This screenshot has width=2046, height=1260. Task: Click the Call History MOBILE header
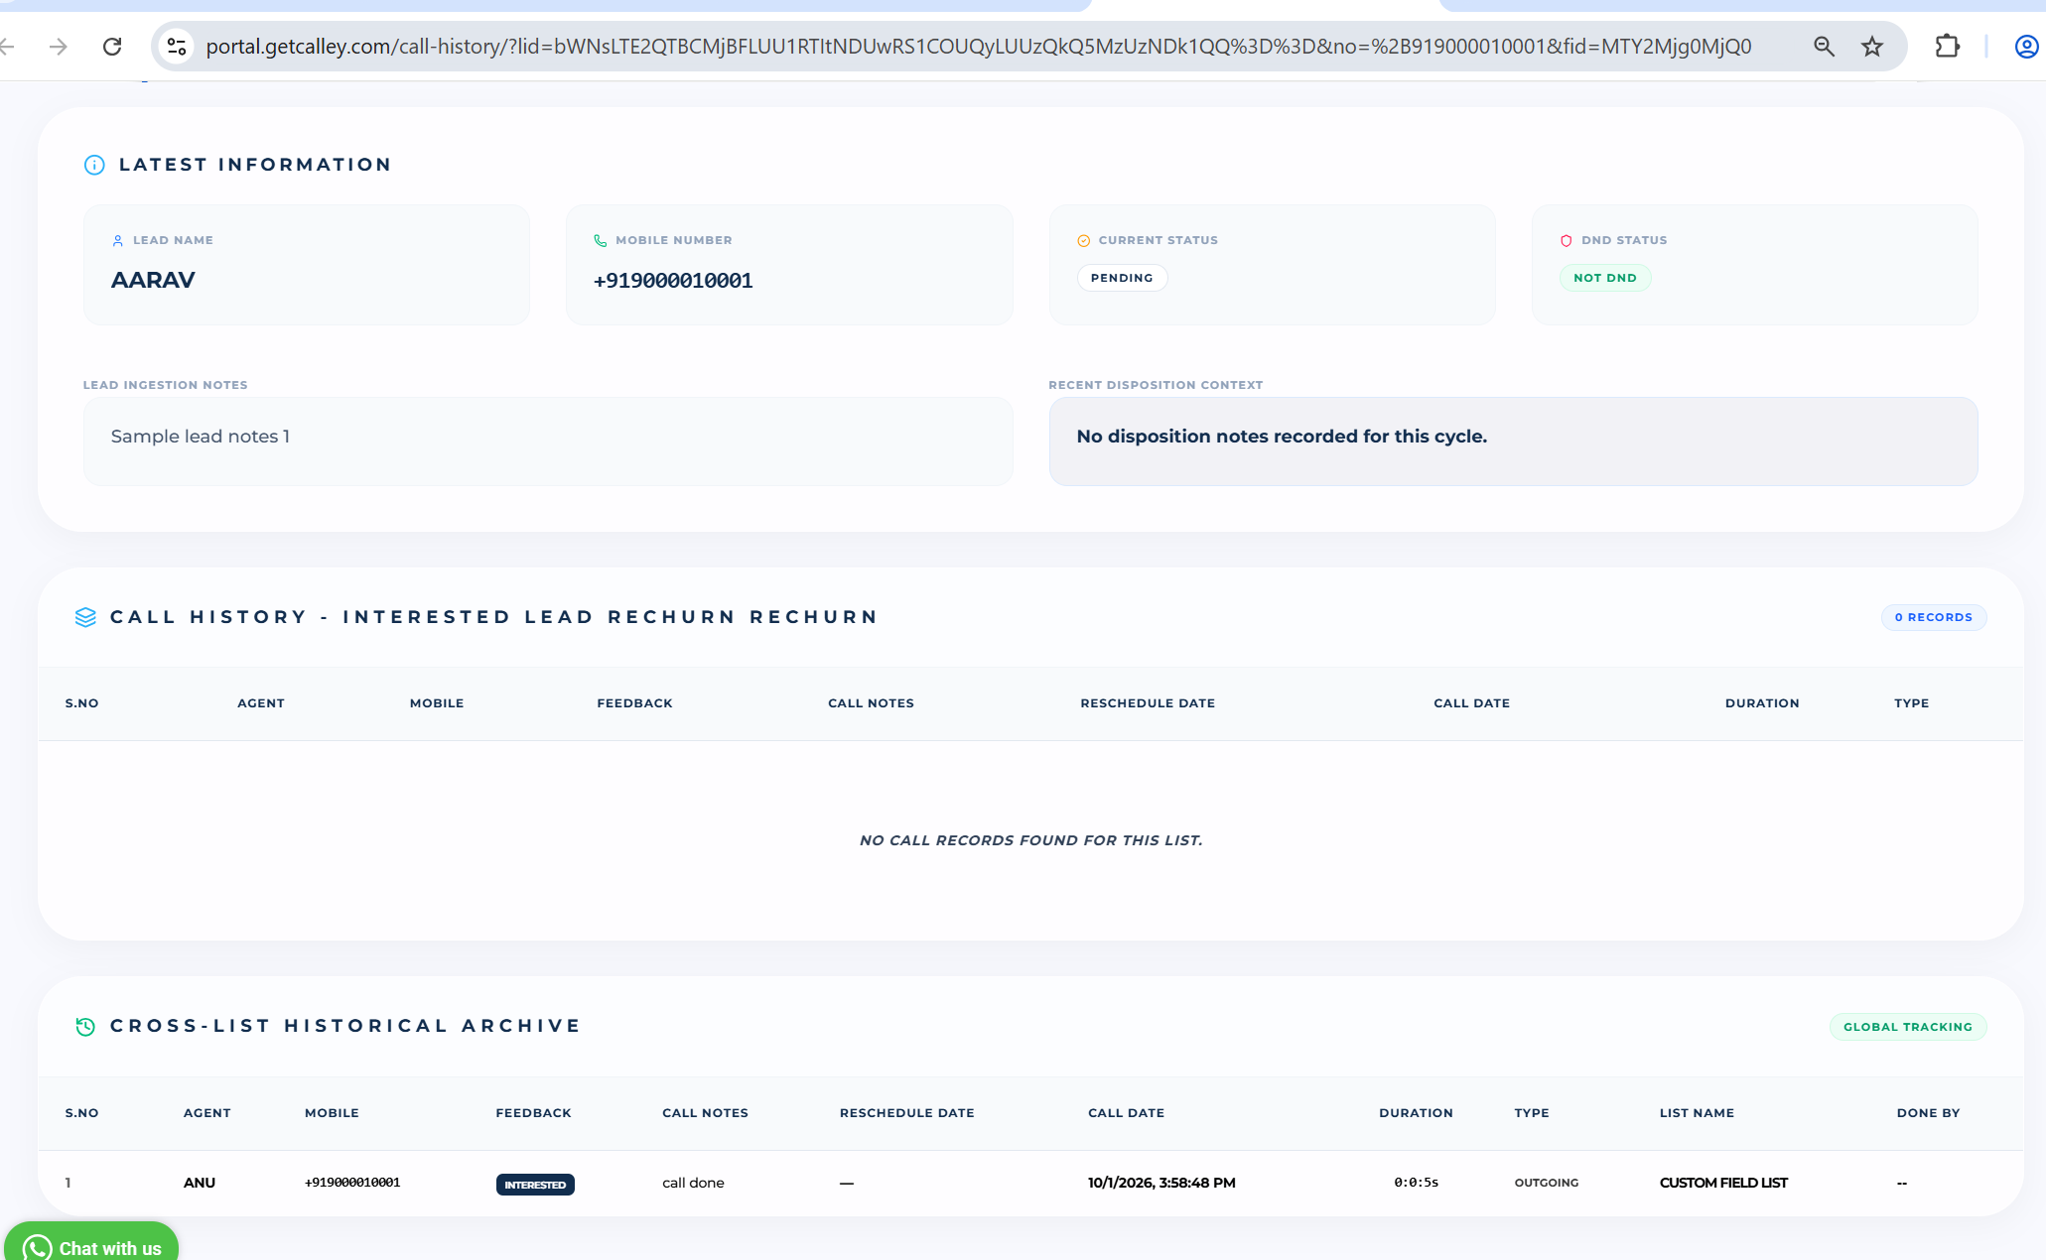[x=437, y=703]
